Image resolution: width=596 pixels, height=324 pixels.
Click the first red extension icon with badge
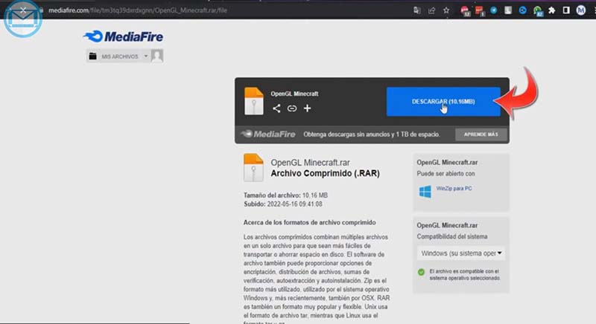tap(464, 10)
